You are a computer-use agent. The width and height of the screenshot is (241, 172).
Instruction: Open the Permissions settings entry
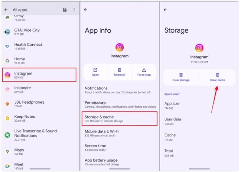click(119, 104)
